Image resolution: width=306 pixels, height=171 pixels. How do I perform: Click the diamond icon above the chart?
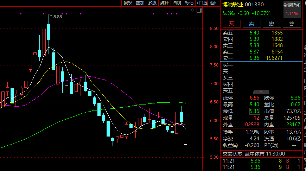192,10
